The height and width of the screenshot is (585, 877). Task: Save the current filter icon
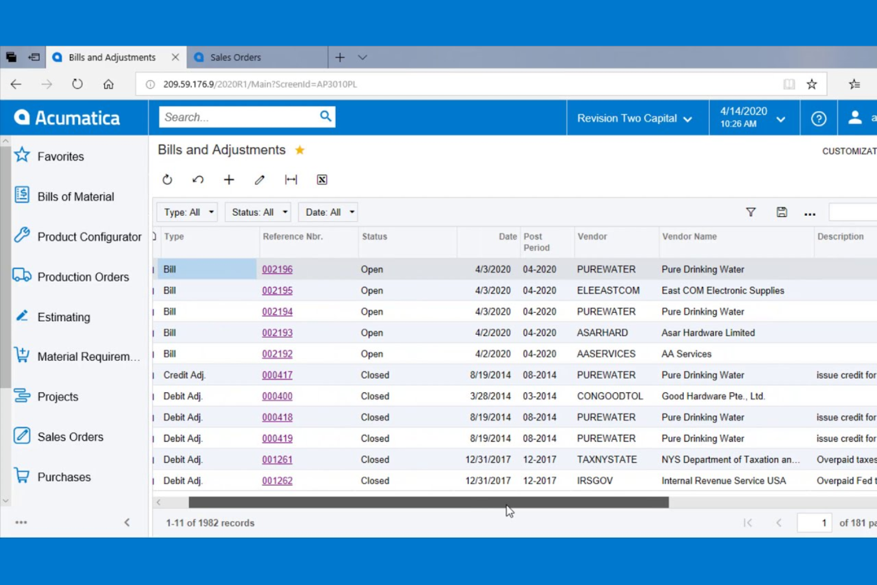point(782,212)
